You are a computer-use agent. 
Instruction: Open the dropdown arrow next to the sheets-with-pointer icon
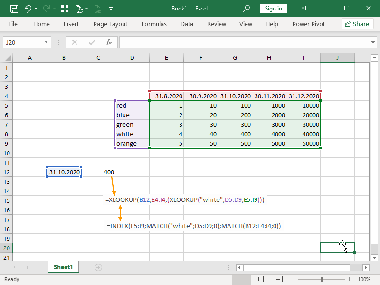click(87, 9)
